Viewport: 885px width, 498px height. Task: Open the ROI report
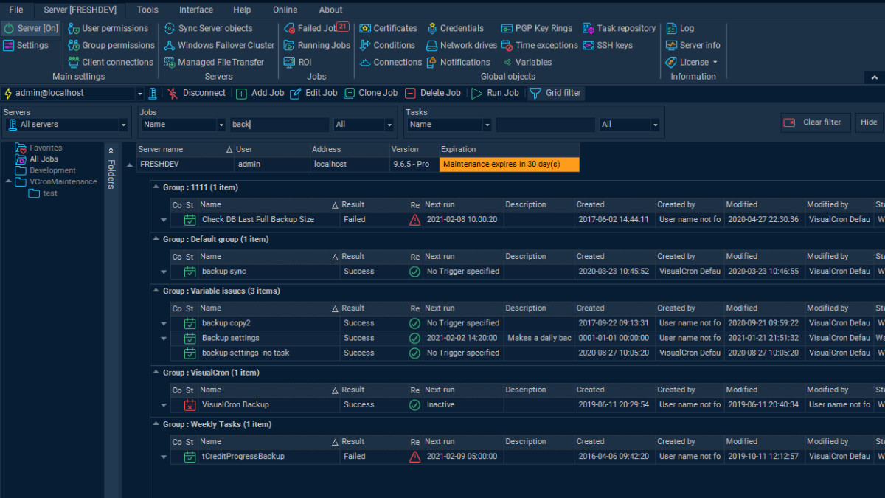[297, 62]
